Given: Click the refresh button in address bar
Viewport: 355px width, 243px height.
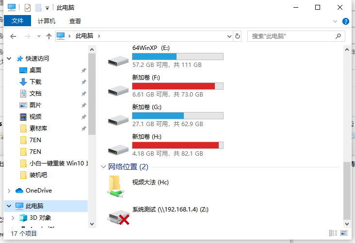Looking at the screenshot, I should click(238, 36).
